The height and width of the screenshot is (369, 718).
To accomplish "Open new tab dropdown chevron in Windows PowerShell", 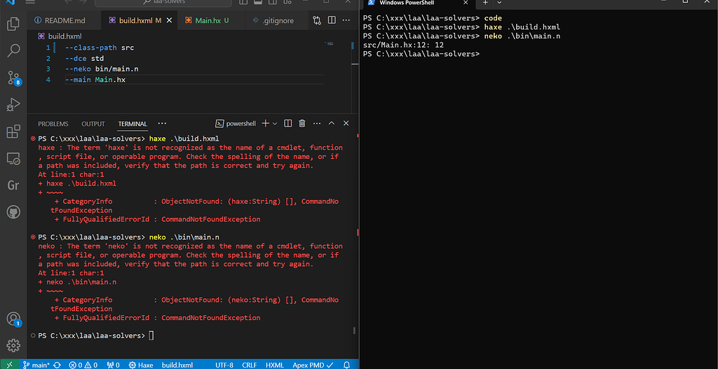I will (x=499, y=3).
